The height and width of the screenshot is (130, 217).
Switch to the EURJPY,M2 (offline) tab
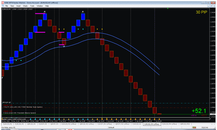point(105,124)
